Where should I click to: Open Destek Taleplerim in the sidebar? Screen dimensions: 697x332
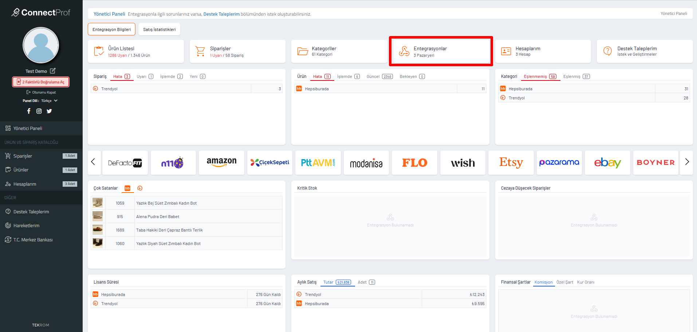[41, 212]
